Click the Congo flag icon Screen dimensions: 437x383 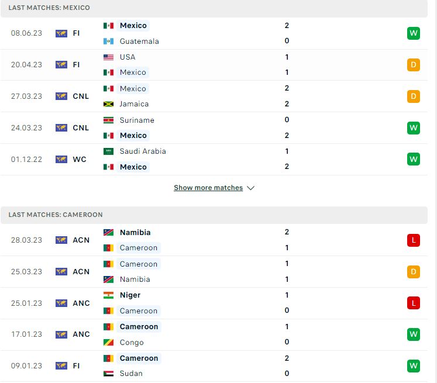(x=108, y=342)
